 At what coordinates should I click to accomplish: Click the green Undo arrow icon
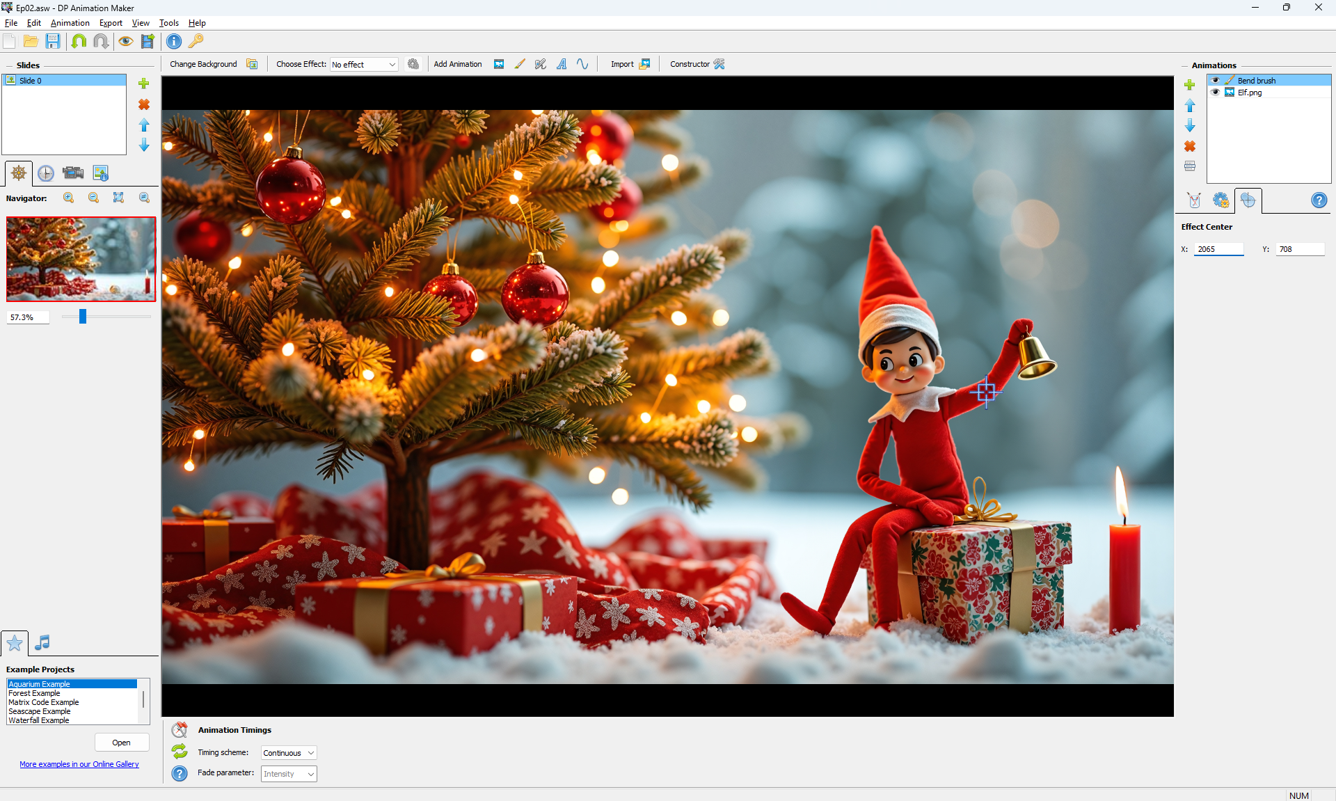(79, 41)
